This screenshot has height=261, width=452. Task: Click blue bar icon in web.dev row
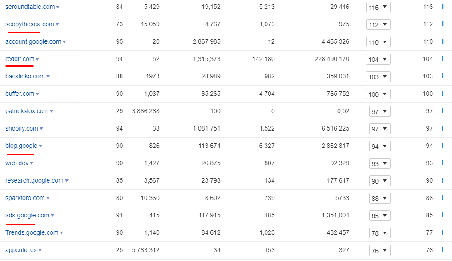click(442, 163)
